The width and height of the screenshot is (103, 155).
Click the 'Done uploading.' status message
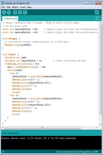(x=10, y=133)
